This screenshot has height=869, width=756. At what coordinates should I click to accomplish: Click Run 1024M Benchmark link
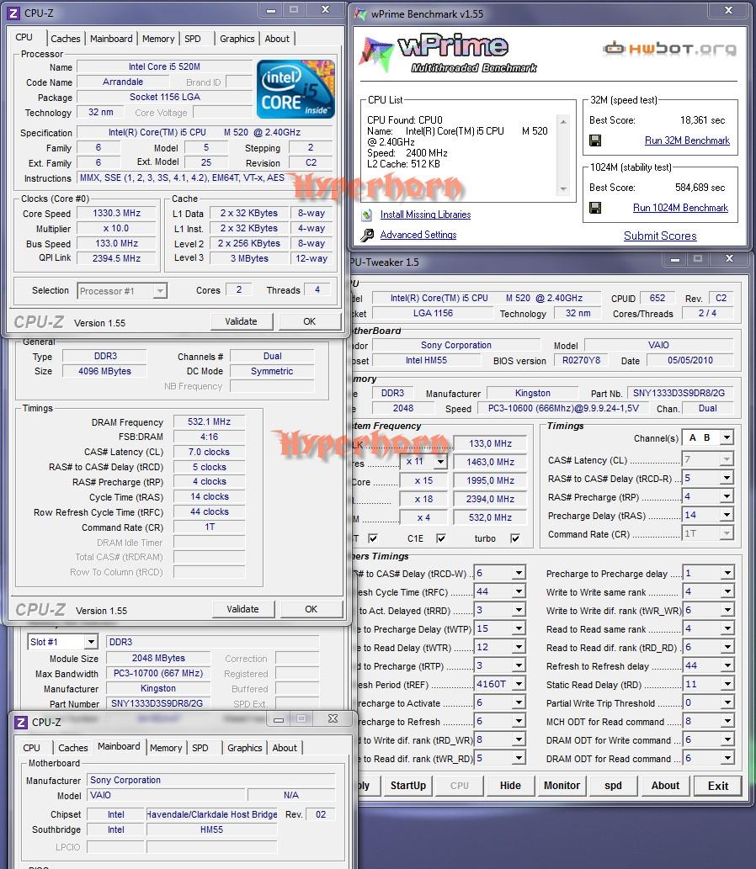click(x=680, y=208)
